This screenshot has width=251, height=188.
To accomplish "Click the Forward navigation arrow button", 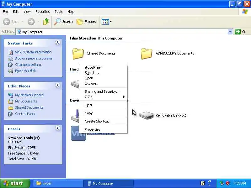I will click(x=31, y=22).
